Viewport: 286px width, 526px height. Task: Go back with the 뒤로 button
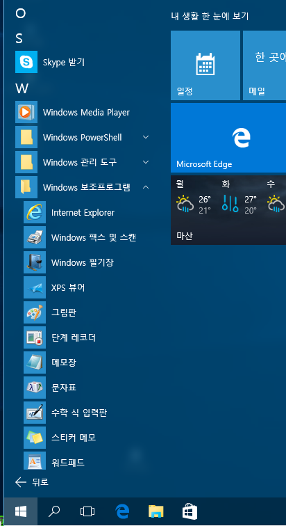[32, 482]
